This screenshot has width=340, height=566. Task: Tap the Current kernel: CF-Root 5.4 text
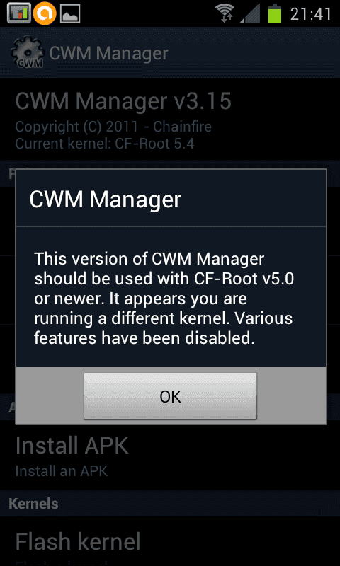tap(105, 144)
